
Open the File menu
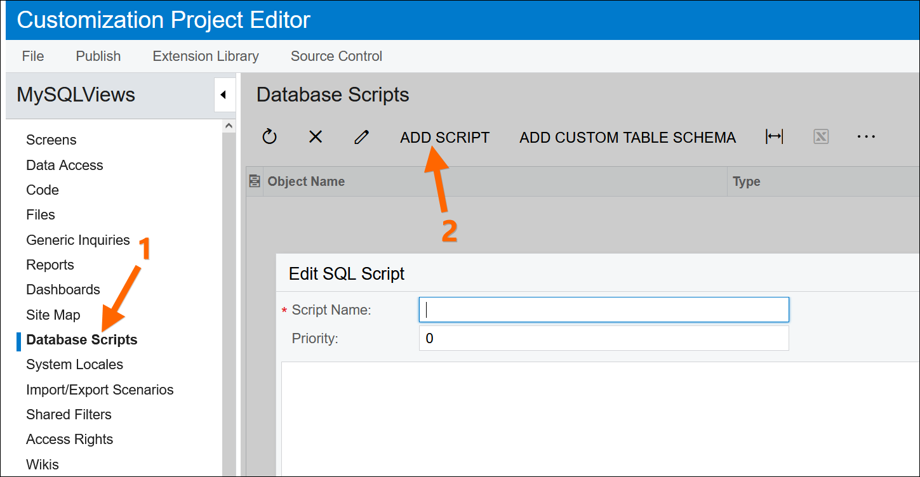[32, 56]
